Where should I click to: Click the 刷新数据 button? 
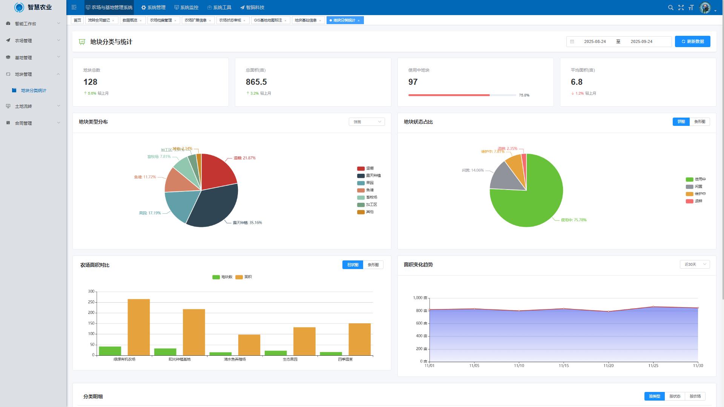tap(692, 41)
